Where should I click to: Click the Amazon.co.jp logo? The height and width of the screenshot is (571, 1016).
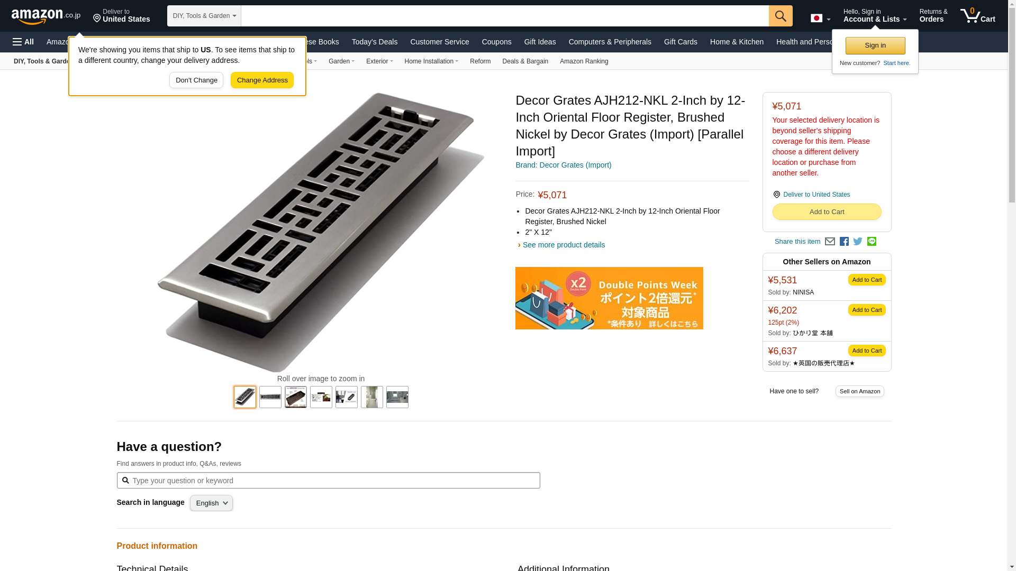coord(46,16)
